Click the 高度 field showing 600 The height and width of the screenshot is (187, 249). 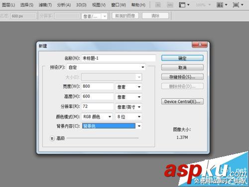click(98, 96)
